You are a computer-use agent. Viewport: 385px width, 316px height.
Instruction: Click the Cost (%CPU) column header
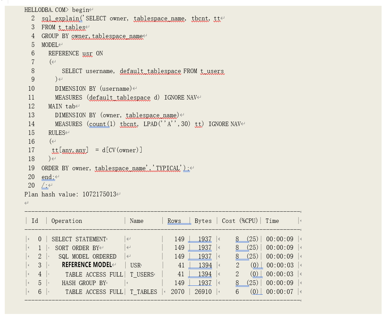pyautogui.click(x=240, y=221)
